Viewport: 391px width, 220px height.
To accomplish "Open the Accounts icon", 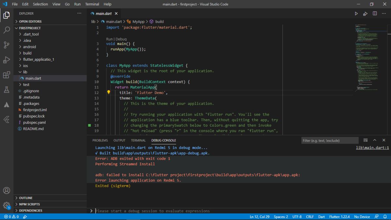I will pyautogui.click(x=7, y=191).
